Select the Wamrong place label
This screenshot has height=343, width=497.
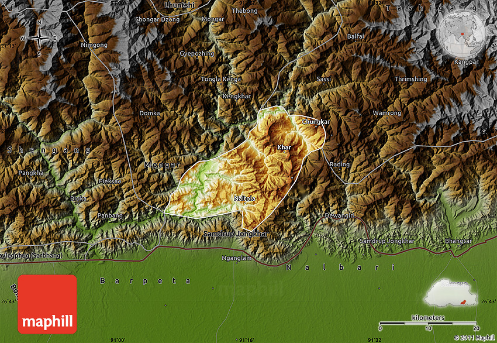coord(387,112)
